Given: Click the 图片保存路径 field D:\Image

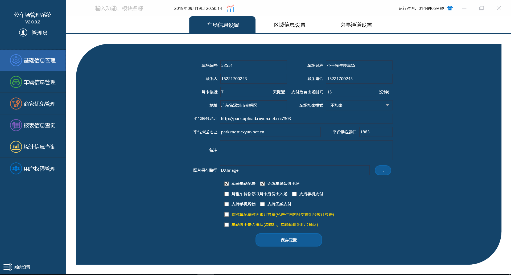Looking at the screenshot, I should coord(295,170).
